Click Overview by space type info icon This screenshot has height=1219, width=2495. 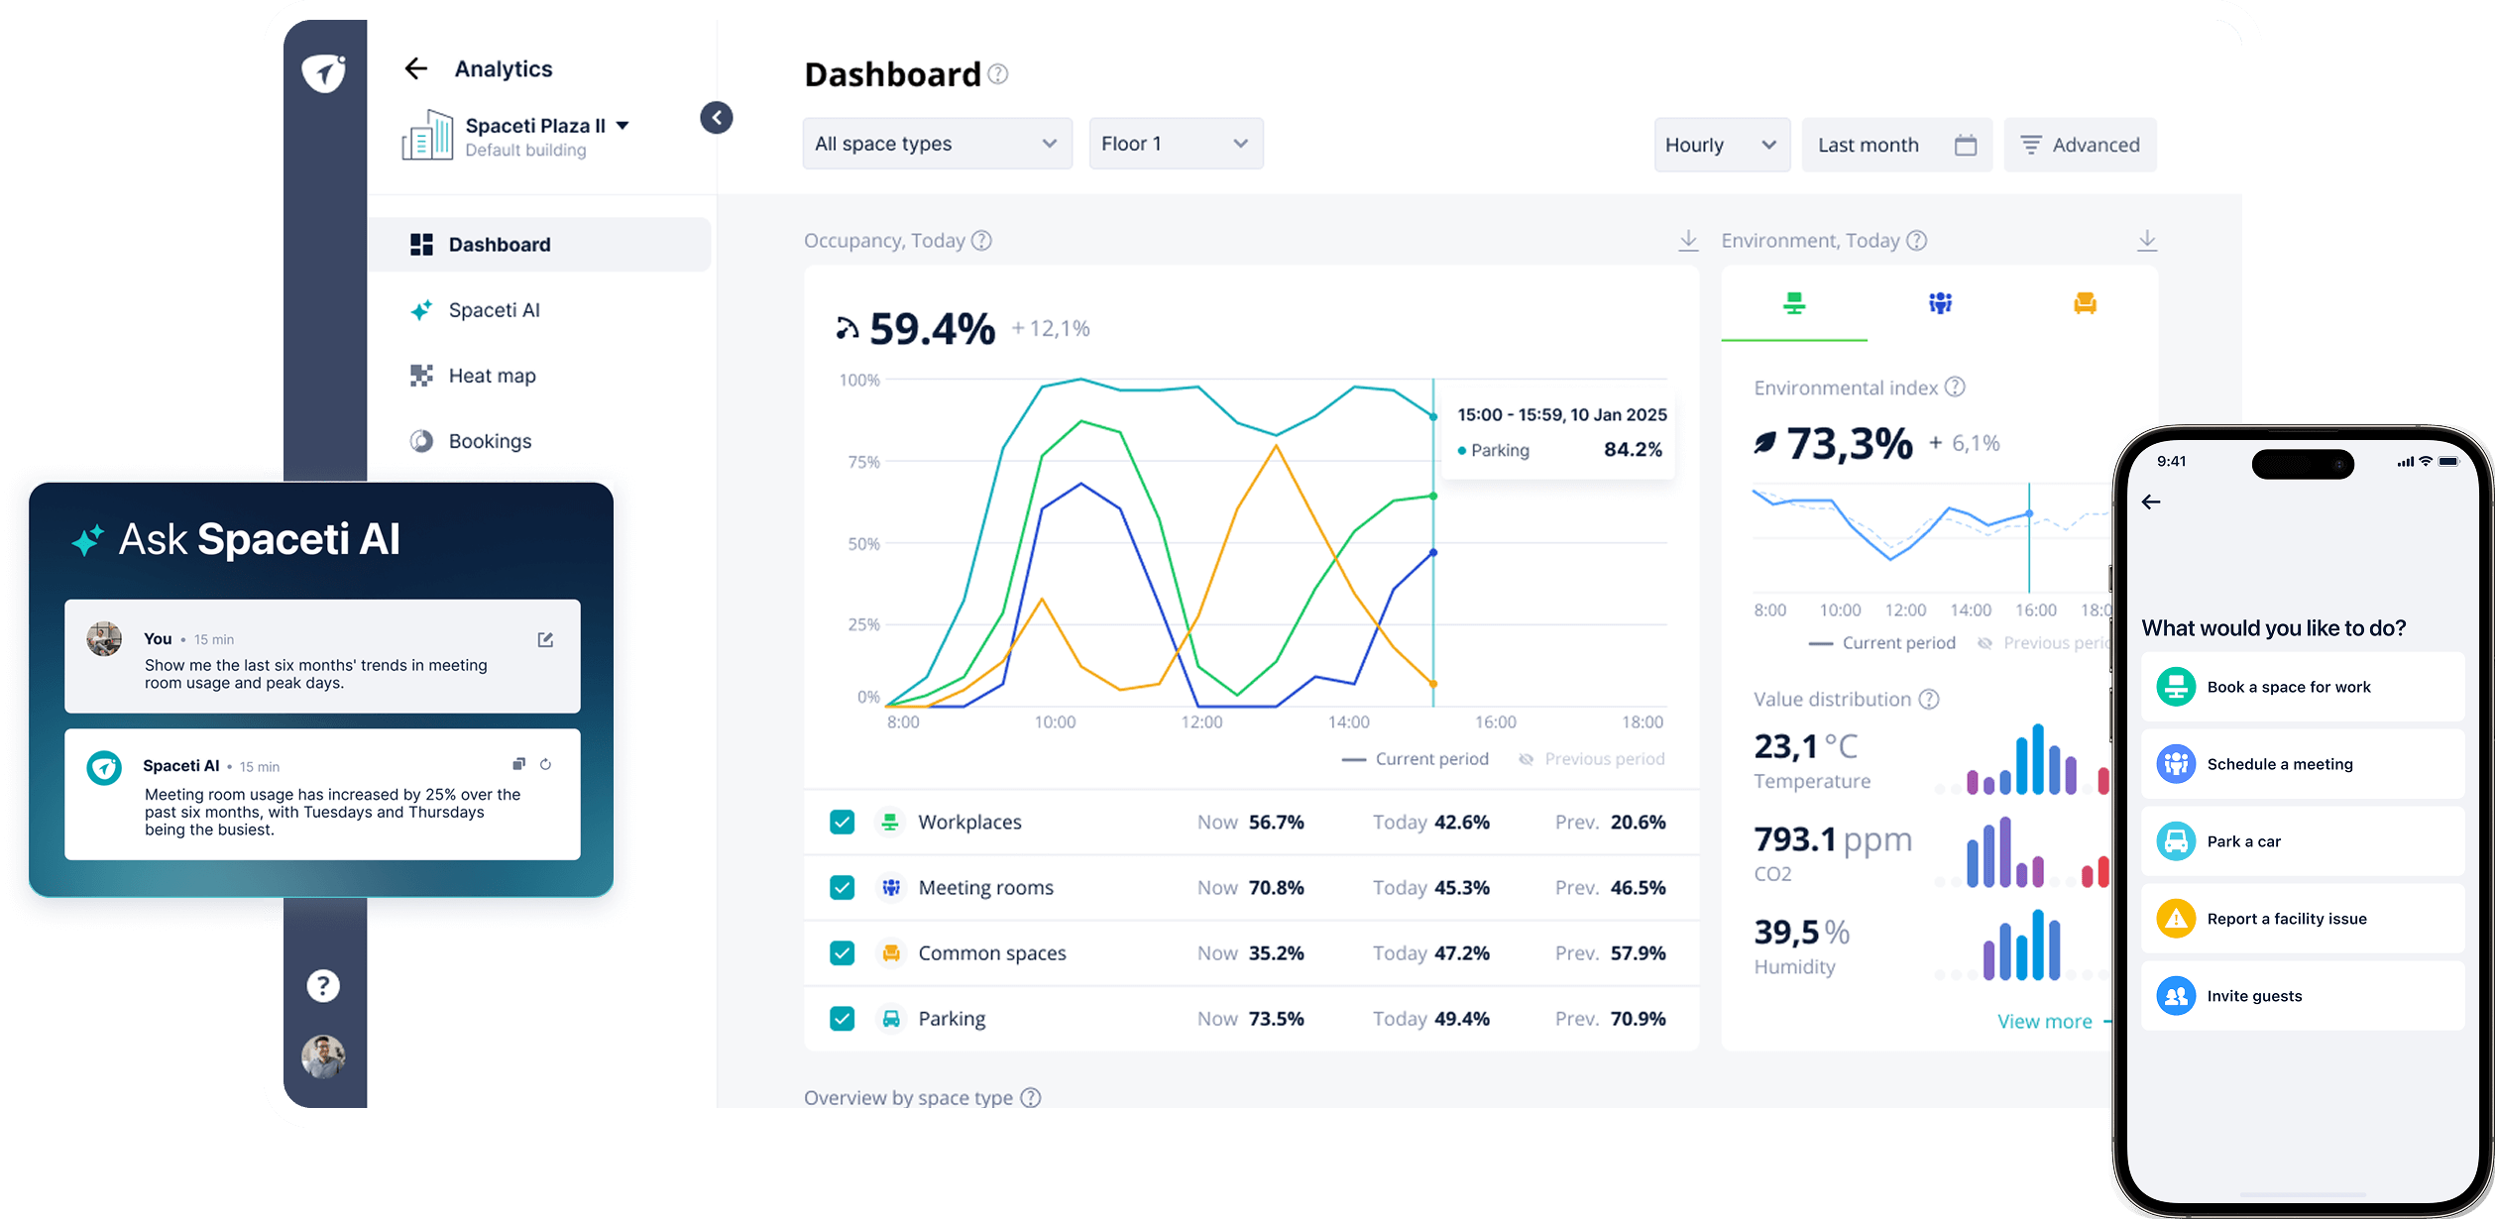click(x=1031, y=1098)
